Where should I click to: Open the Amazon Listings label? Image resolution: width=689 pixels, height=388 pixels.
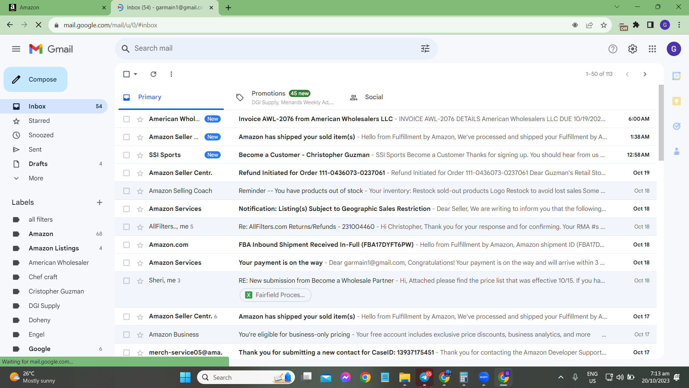[54, 248]
